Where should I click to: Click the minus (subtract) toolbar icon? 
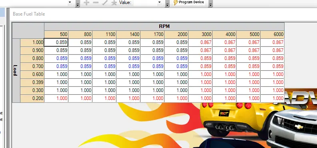(x=95, y=3)
